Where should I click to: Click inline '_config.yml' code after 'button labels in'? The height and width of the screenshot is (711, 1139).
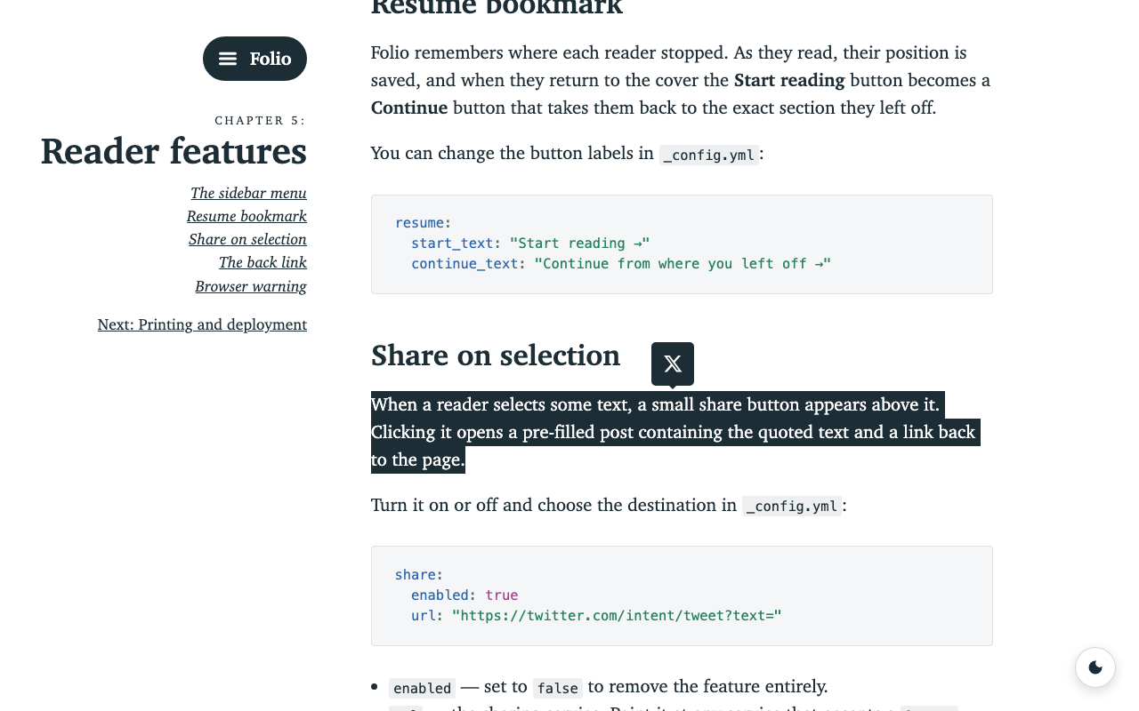coord(709,154)
